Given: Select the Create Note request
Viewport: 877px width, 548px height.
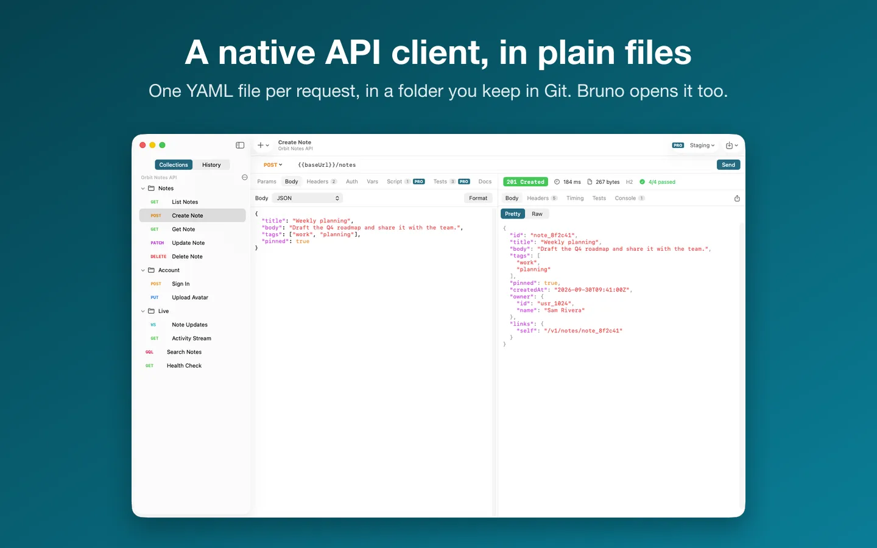Looking at the screenshot, I should [x=192, y=216].
